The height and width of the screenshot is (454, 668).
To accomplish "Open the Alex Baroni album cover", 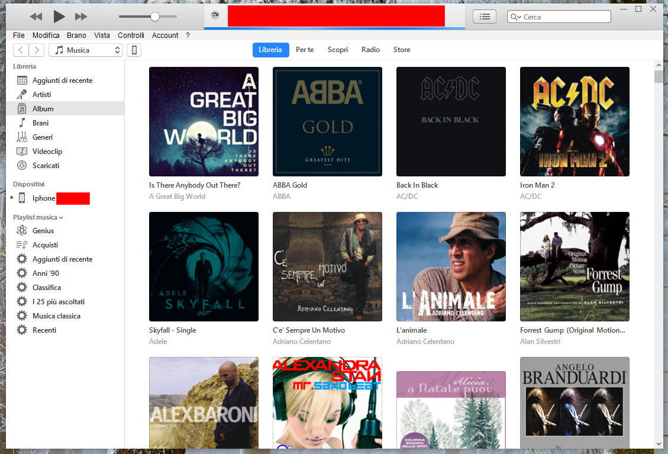I will (204, 403).
